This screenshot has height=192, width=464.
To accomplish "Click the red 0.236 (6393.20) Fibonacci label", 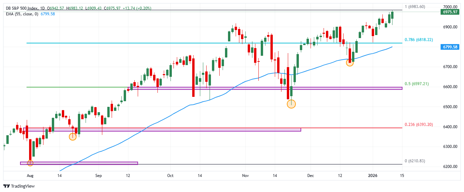I will click(x=419, y=125).
